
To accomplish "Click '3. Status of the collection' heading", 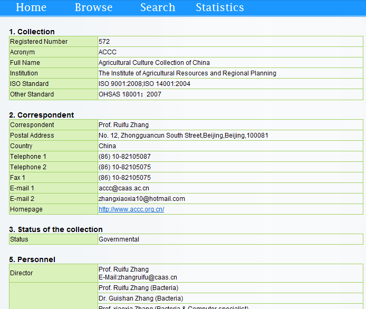I will tap(56, 229).
